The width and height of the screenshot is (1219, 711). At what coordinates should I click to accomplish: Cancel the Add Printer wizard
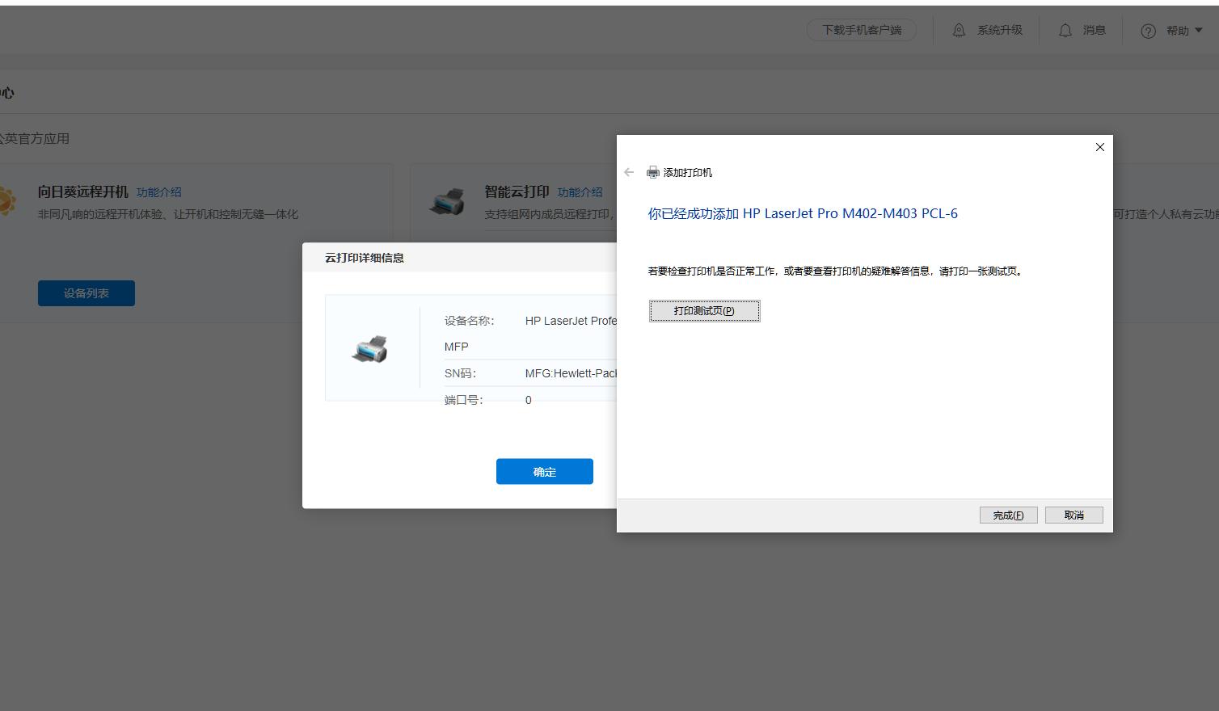1073,515
